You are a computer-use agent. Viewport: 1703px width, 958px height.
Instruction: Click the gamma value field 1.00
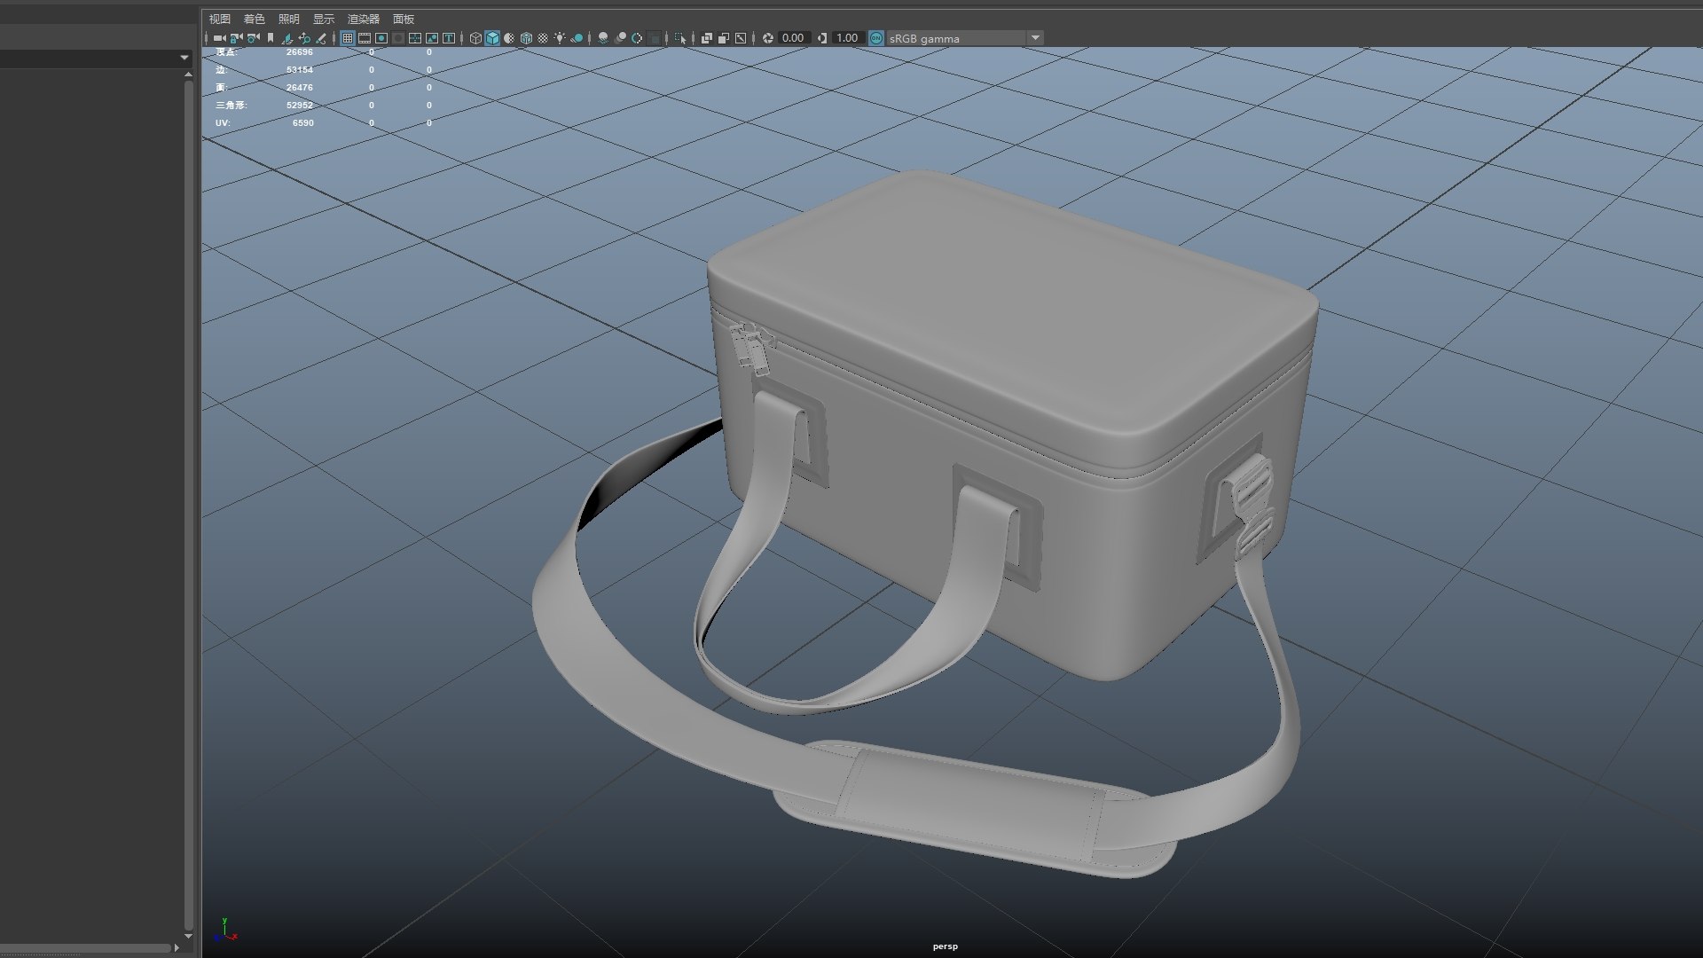tap(847, 38)
